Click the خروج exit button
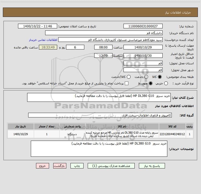Image resolution: width=201 pixels, height=194 pixels. [x=43, y=166]
